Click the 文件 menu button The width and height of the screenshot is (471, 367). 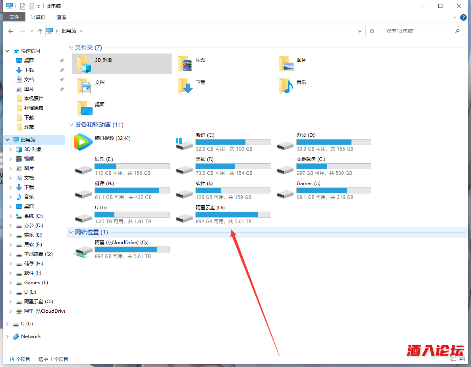[x=14, y=17]
